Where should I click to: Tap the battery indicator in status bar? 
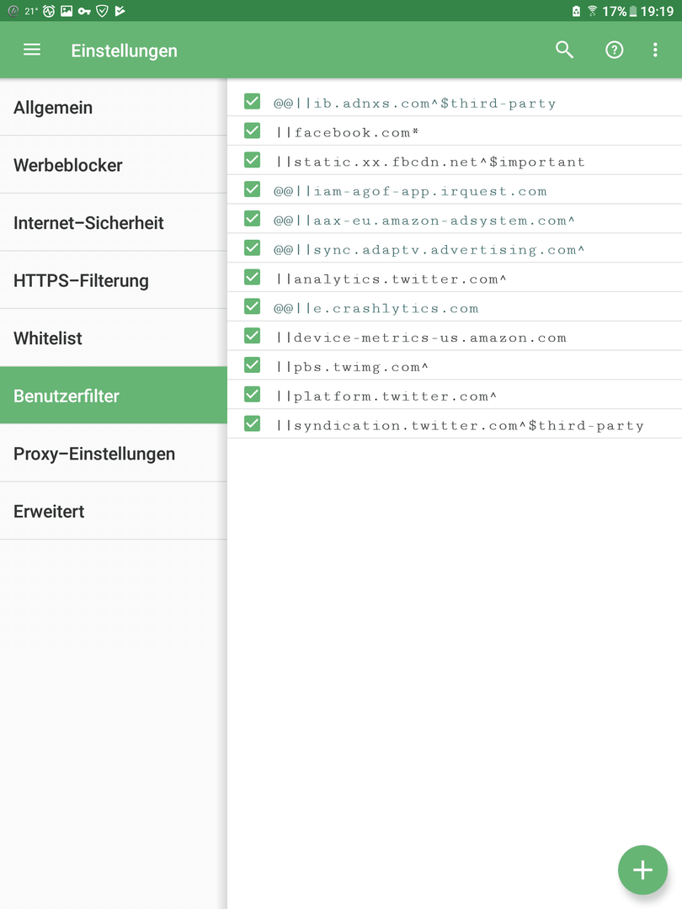pos(633,11)
